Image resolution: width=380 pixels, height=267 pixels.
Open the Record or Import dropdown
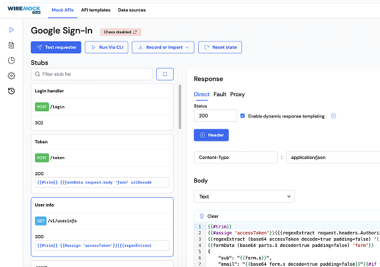pos(162,47)
